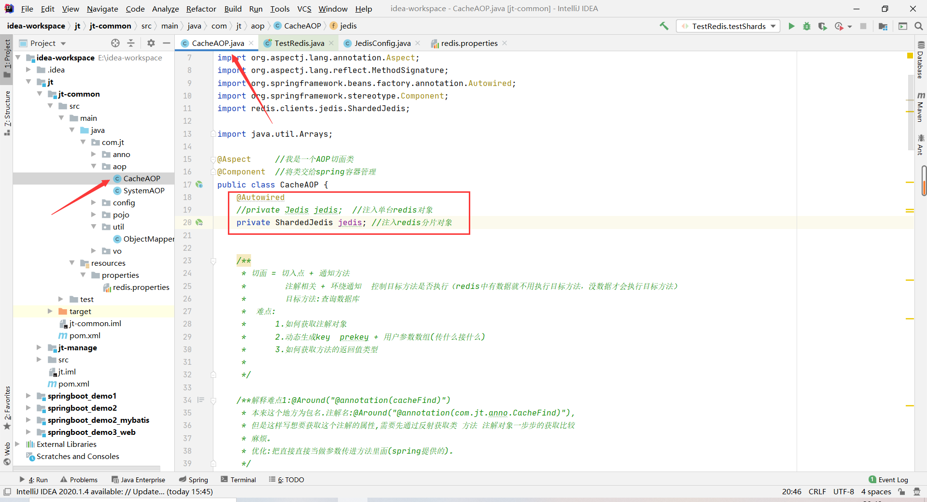Open the Favorites tool window
The height and width of the screenshot is (502, 927).
(7, 408)
